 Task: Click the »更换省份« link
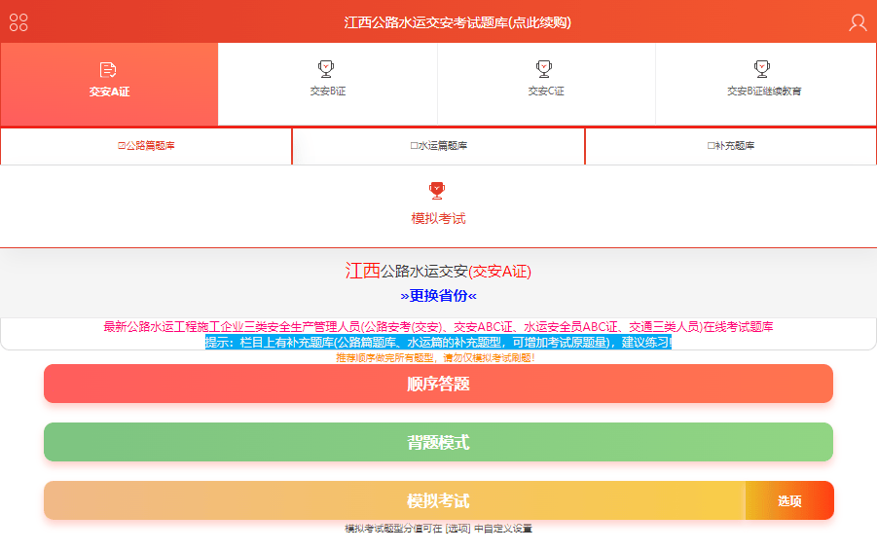click(438, 295)
